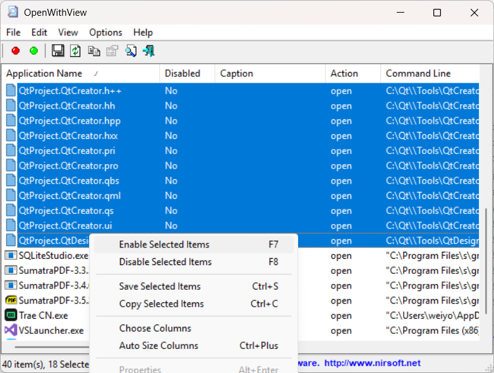Screen dimensions: 494x373
Task: Click the file icon beside QtProject.QtCreator.hh
Action: (x=11, y=105)
